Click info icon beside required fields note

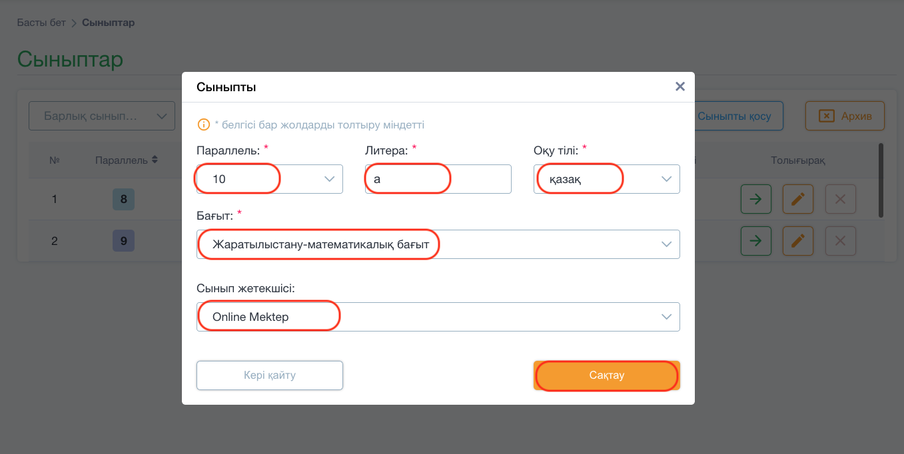point(204,124)
